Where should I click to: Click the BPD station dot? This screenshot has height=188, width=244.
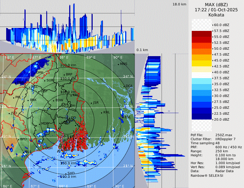[x=19, y=139]
